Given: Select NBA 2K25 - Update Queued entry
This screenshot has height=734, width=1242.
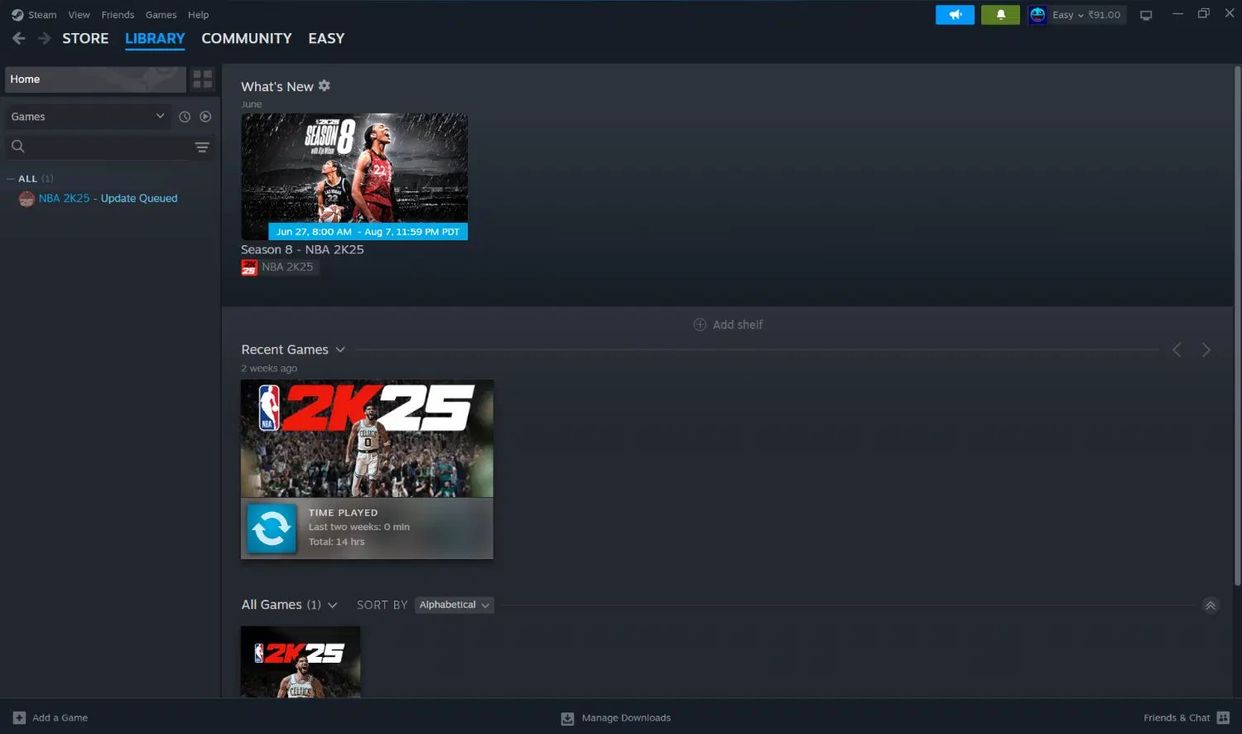Looking at the screenshot, I should click(x=108, y=199).
